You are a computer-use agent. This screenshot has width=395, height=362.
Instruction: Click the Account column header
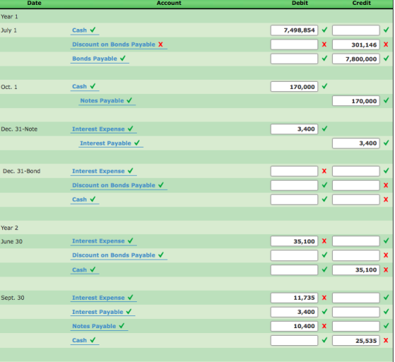point(169,3)
